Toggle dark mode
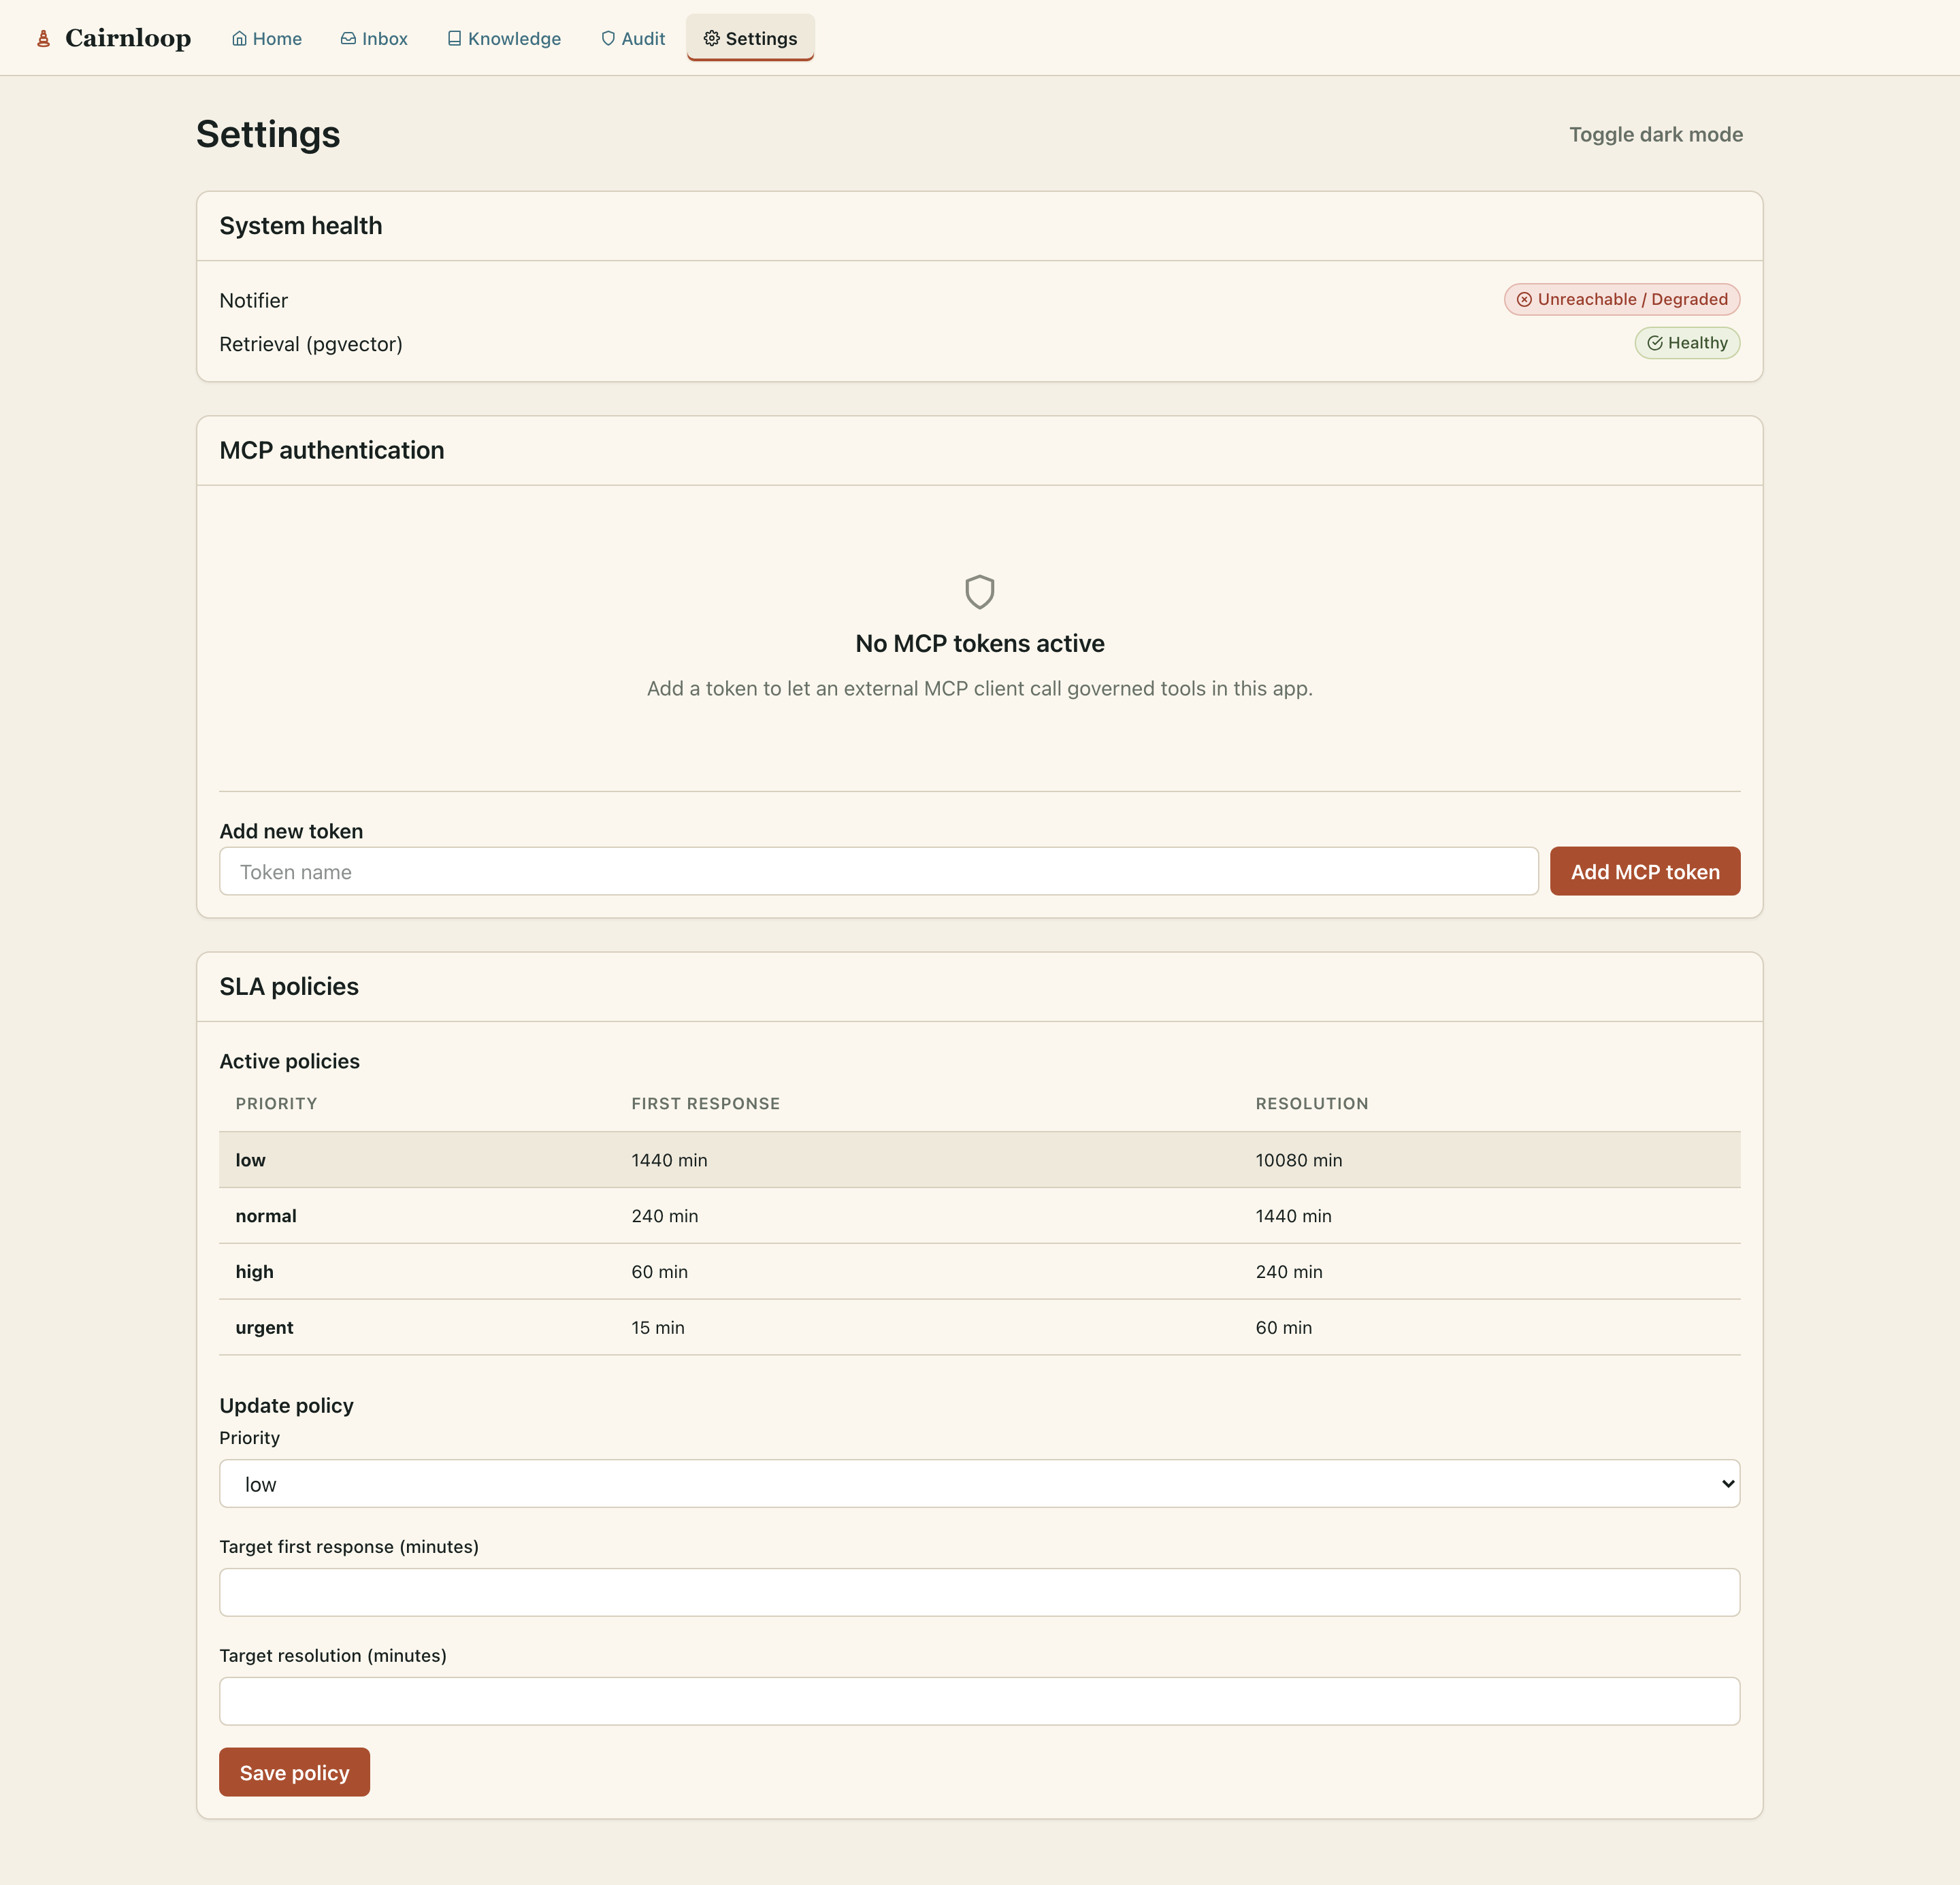 coord(1655,134)
